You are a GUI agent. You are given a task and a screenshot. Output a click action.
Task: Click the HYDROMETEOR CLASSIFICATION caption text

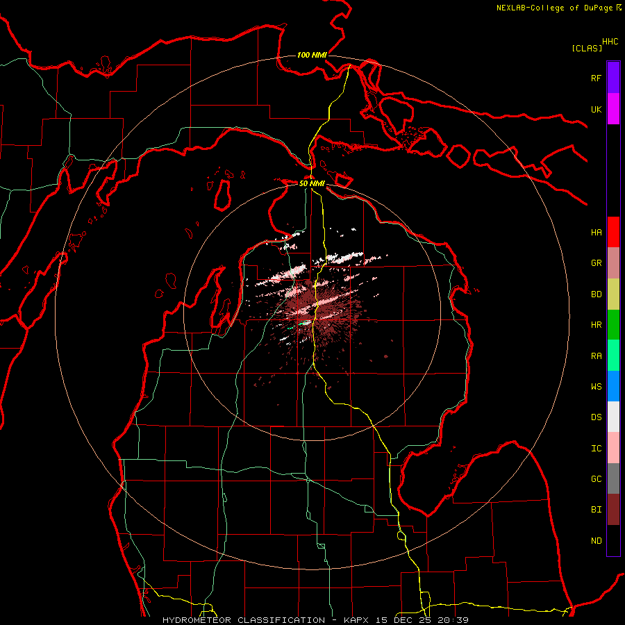tap(244, 620)
